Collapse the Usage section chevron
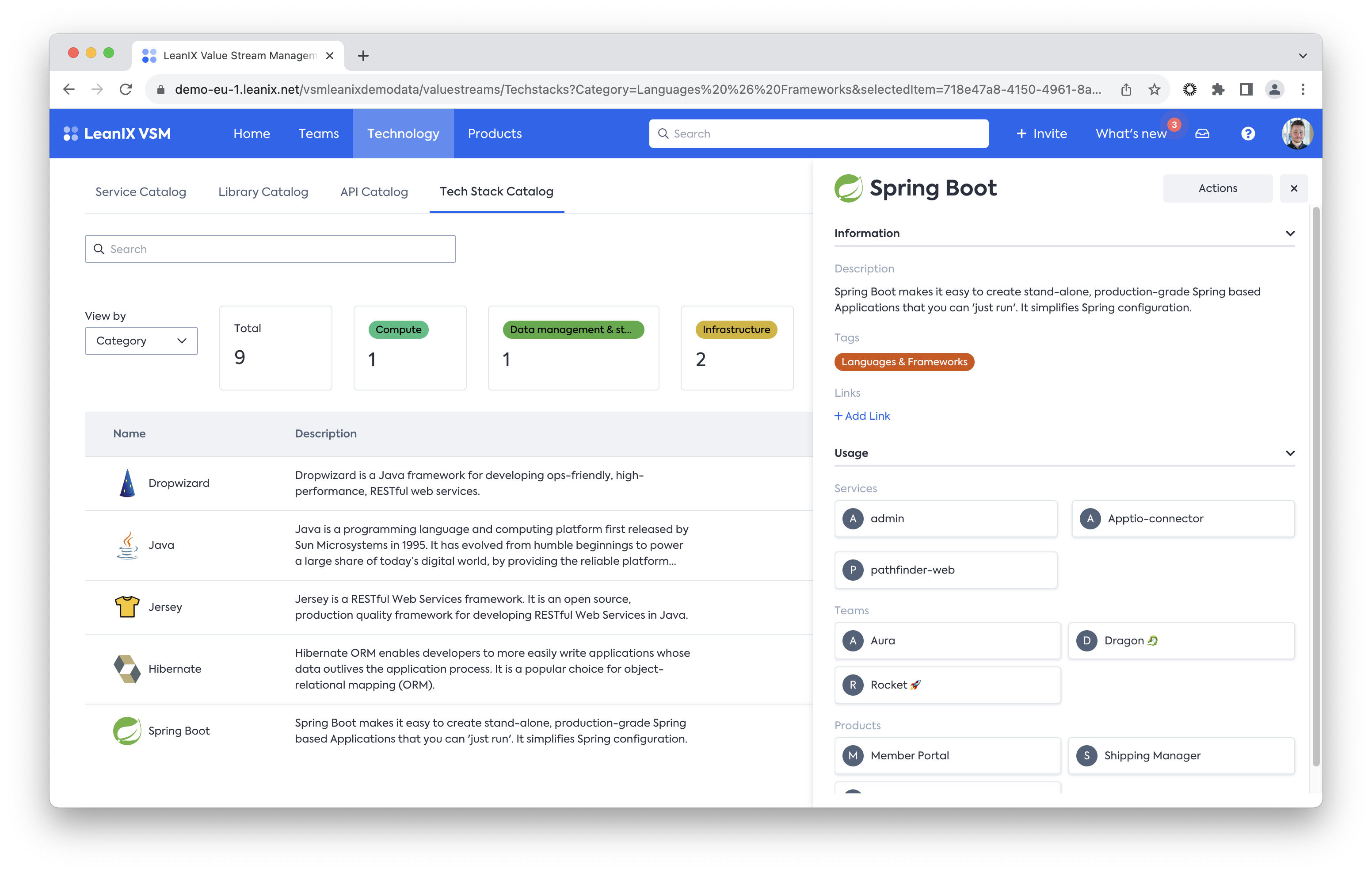 click(1290, 453)
